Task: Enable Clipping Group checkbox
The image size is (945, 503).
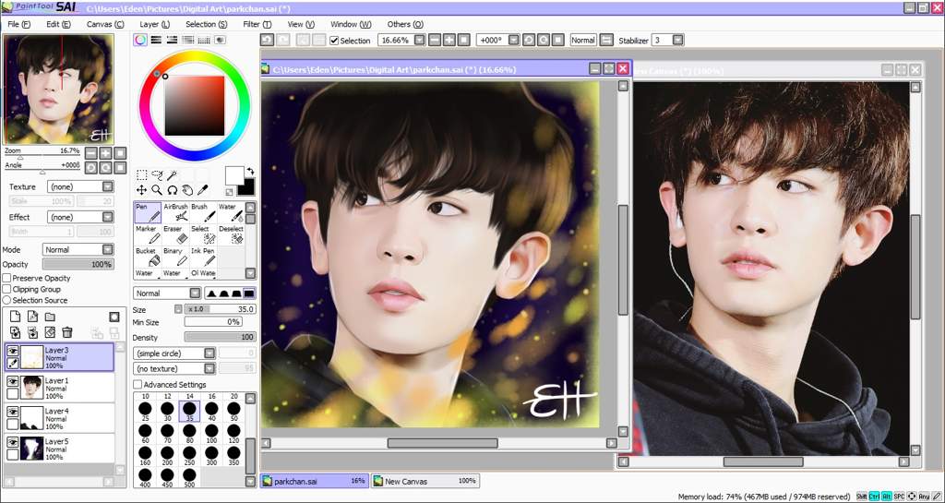Action: 6,289
